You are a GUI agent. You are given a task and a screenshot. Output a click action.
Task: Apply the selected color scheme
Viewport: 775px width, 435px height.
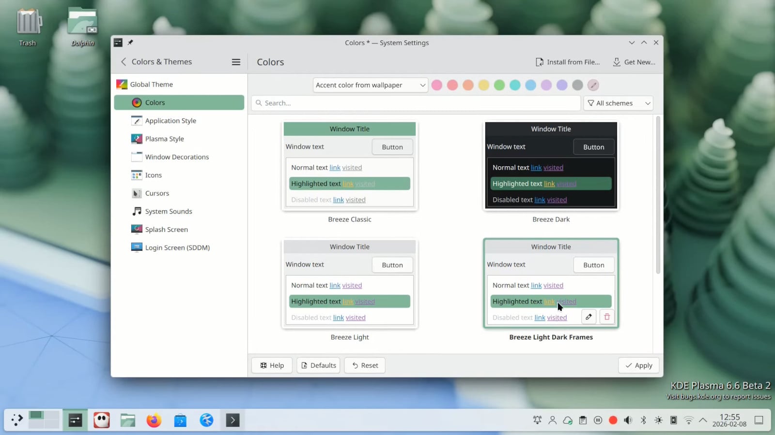click(x=638, y=365)
